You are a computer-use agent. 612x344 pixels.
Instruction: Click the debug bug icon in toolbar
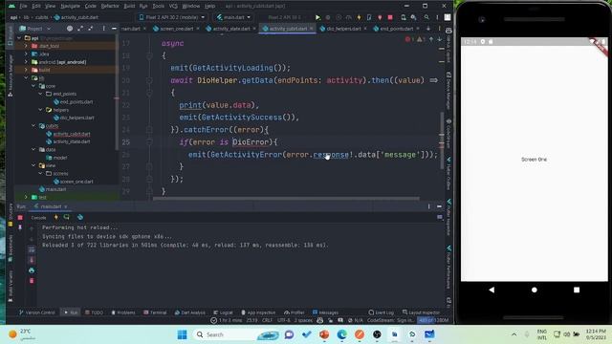point(328,17)
